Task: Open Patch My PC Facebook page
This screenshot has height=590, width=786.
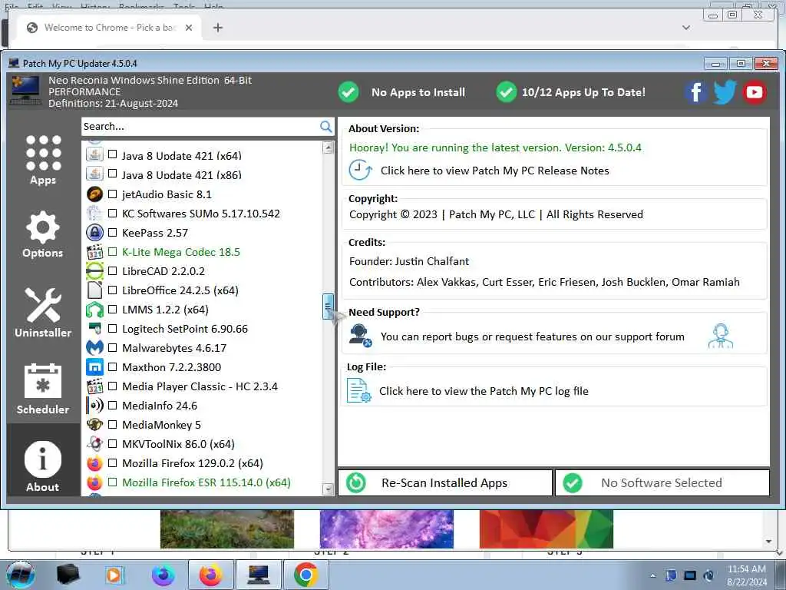Action: [695, 92]
